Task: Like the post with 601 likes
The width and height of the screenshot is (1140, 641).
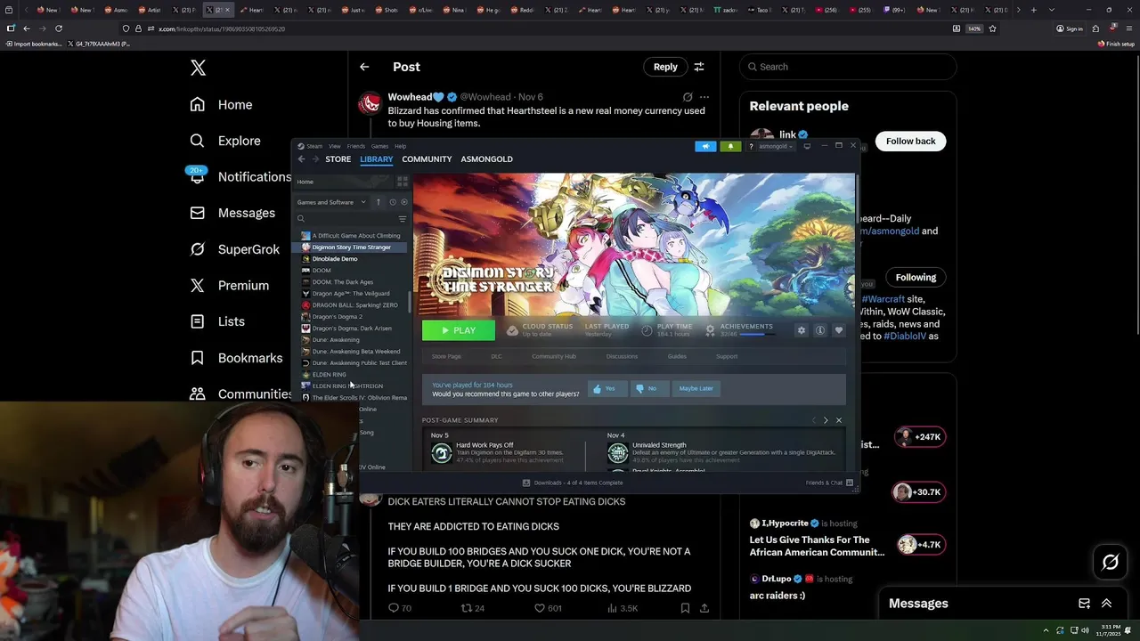Action: click(x=548, y=608)
